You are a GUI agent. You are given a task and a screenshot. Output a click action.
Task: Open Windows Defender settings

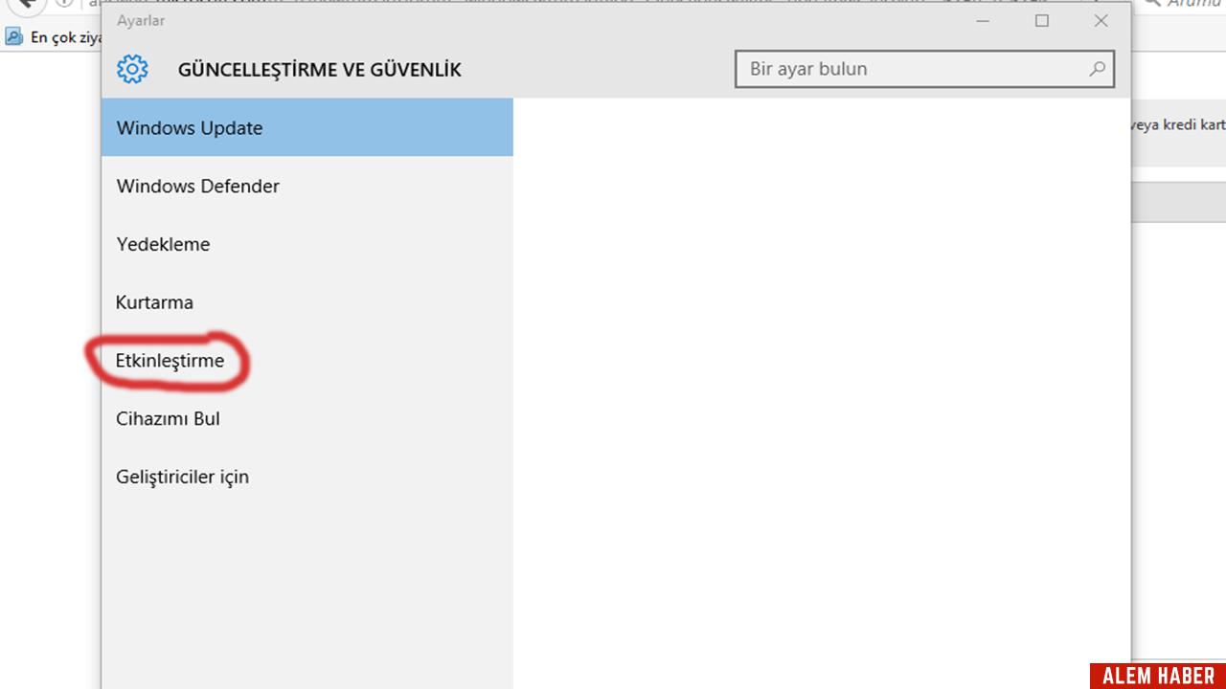[x=197, y=186]
